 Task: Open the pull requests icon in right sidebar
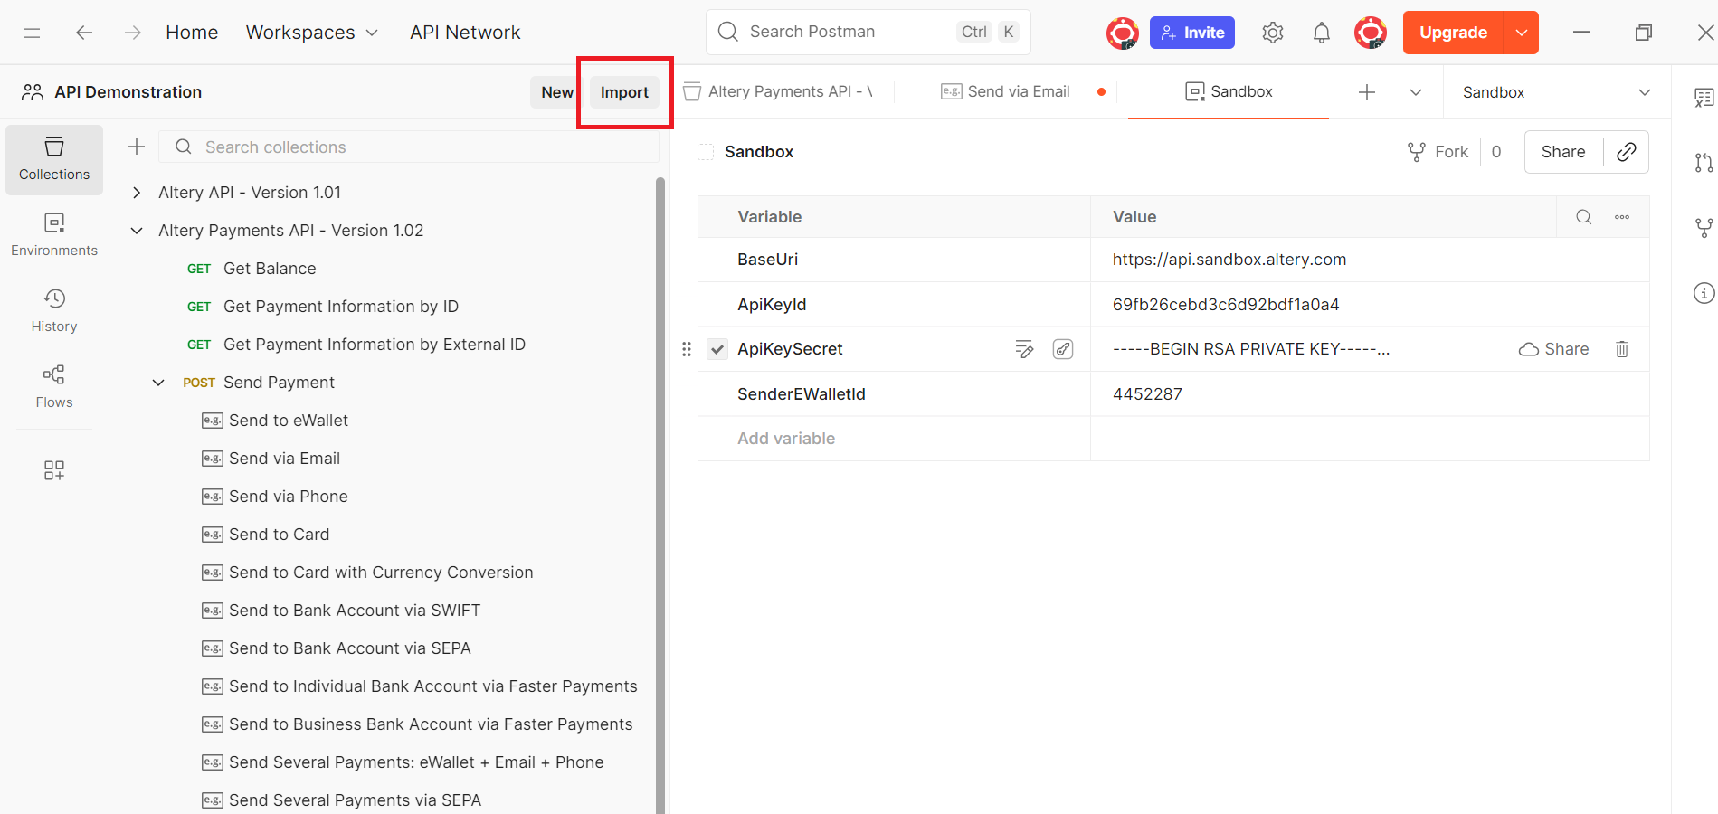pyautogui.click(x=1704, y=163)
